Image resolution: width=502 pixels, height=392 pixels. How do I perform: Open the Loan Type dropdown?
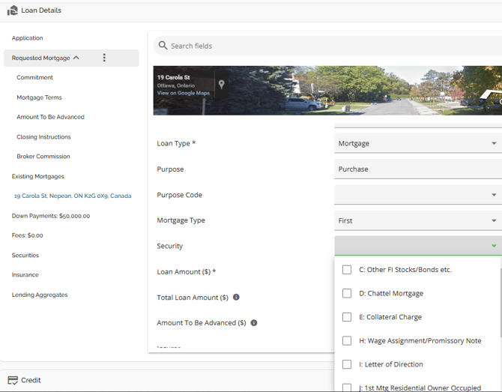point(417,143)
